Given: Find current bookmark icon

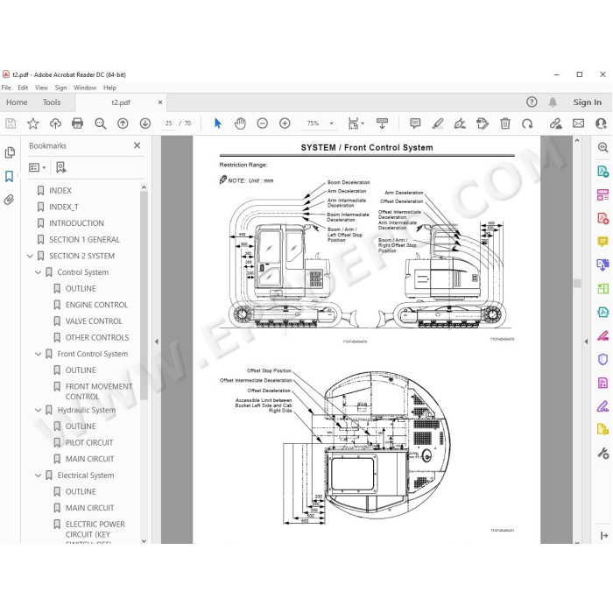Looking at the screenshot, I should (61, 167).
